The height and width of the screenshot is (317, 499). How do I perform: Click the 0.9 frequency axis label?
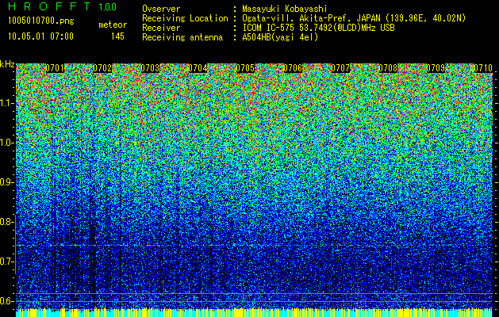pos(6,182)
